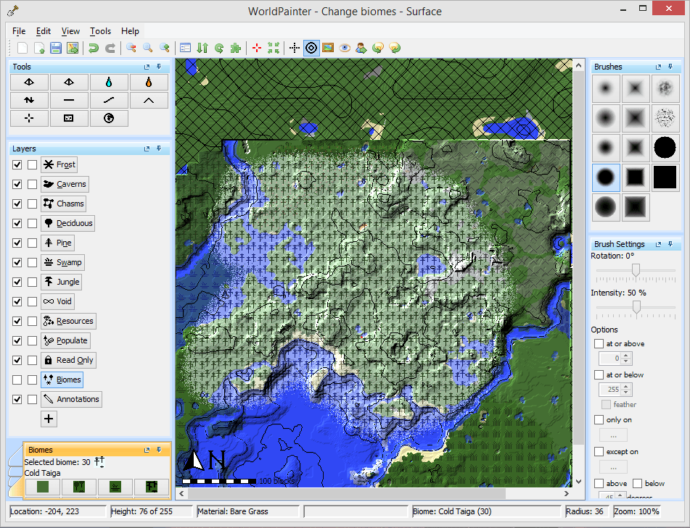Click the green inward arrows toolbar icon
Image resolution: width=690 pixels, height=528 pixels.
(274, 48)
